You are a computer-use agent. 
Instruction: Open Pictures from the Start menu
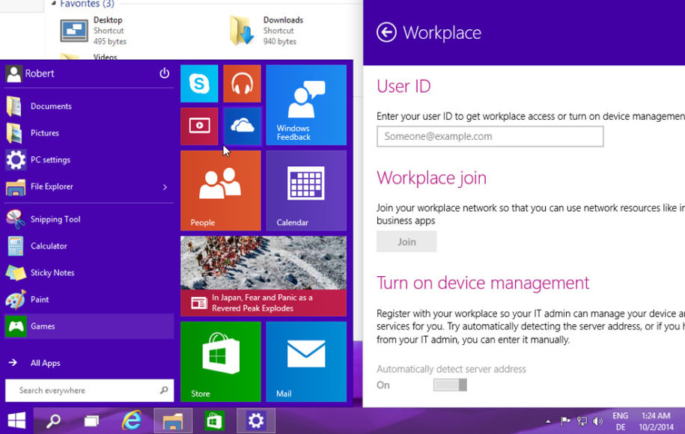(x=89, y=132)
